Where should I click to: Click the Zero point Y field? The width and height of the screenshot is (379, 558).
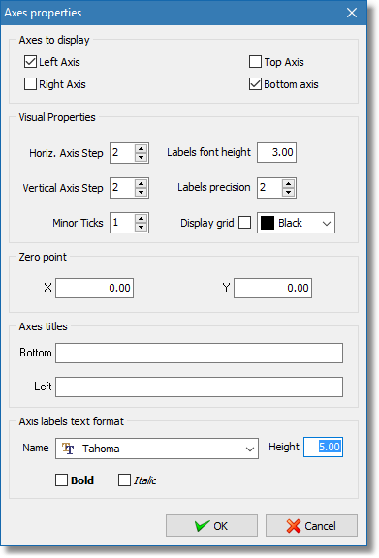point(272,288)
